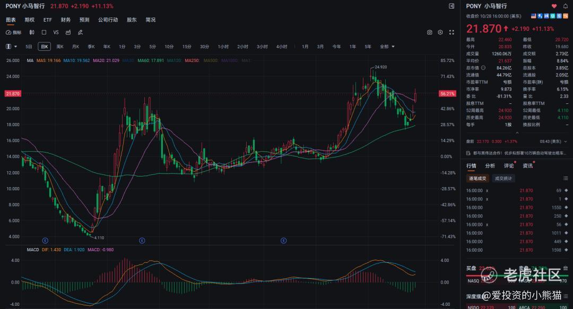Switch to the ETF tab
Screen dimensions: 573x309
tap(48, 20)
